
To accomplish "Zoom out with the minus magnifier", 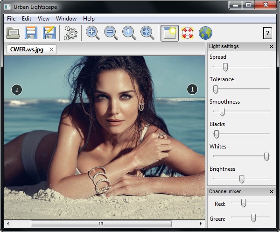I will click(x=111, y=33).
